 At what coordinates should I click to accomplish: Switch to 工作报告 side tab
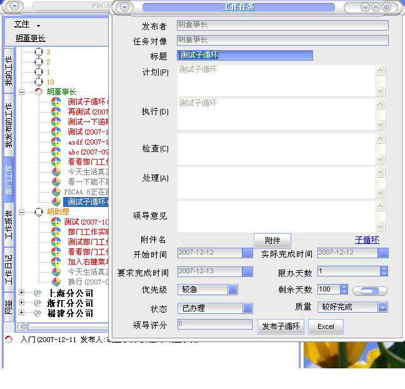(x=9, y=225)
